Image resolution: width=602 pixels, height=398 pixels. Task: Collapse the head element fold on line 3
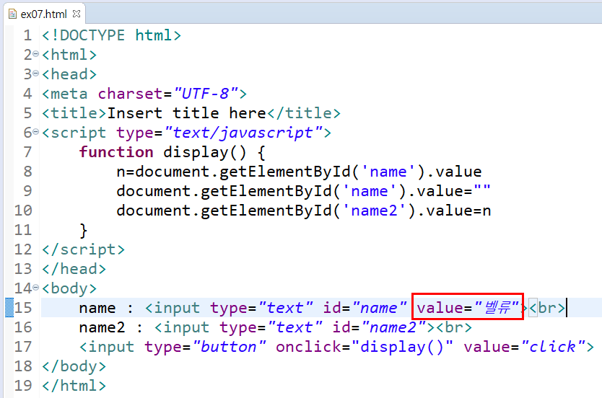pos(35,74)
